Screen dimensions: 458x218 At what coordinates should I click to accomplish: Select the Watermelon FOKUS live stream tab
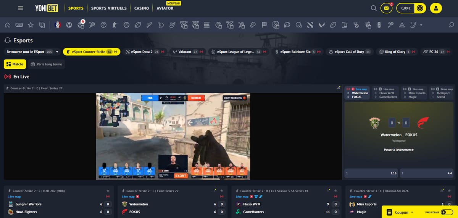pyautogui.click(x=357, y=93)
